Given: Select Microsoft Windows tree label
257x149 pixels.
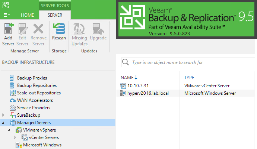Looking at the screenshot, I should (42, 145).
